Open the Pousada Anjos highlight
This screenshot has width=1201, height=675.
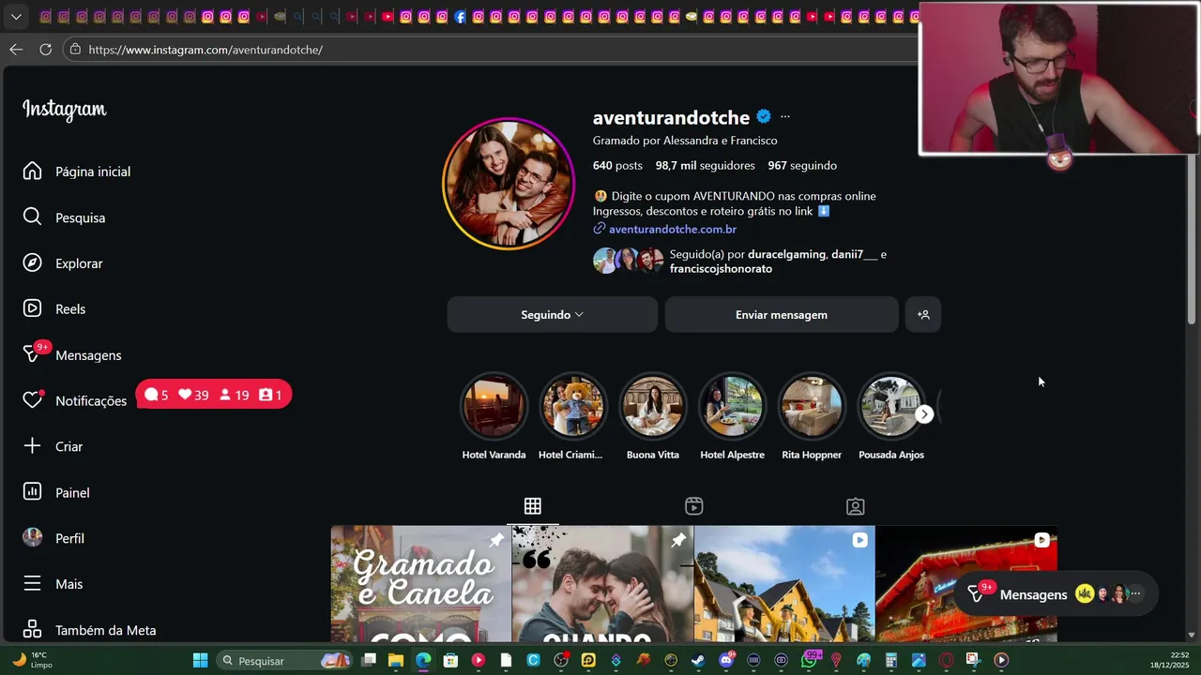(891, 407)
